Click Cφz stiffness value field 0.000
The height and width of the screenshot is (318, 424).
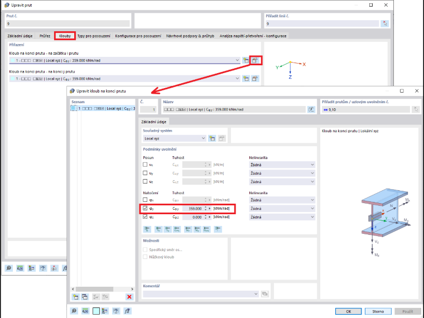pos(192,217)
